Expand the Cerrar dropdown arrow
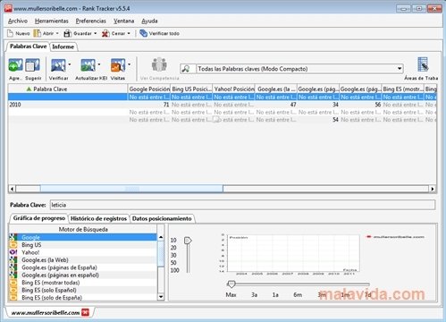 tap(129, 33)
